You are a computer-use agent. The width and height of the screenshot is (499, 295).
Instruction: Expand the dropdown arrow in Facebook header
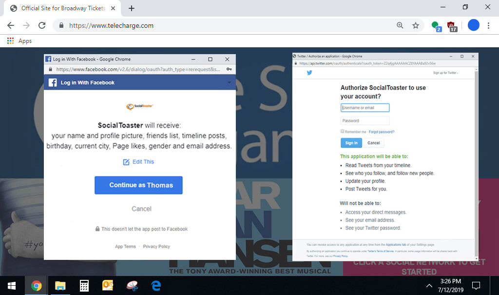pos(229,83)
